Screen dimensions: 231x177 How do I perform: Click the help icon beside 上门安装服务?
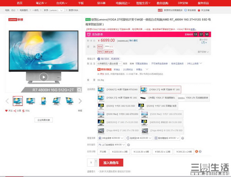129,145
